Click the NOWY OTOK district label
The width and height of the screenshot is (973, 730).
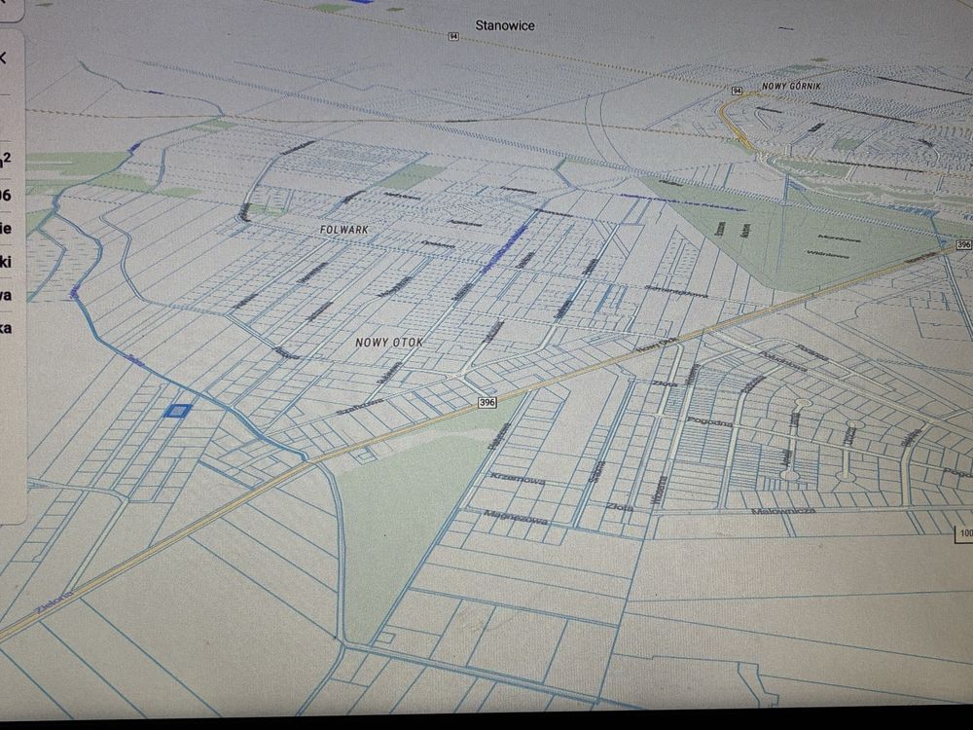[x=389, y=342]
